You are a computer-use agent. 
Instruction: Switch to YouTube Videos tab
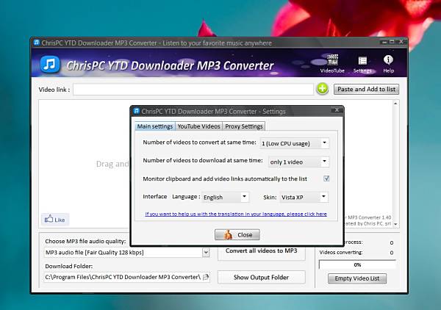tap(198, 126)
